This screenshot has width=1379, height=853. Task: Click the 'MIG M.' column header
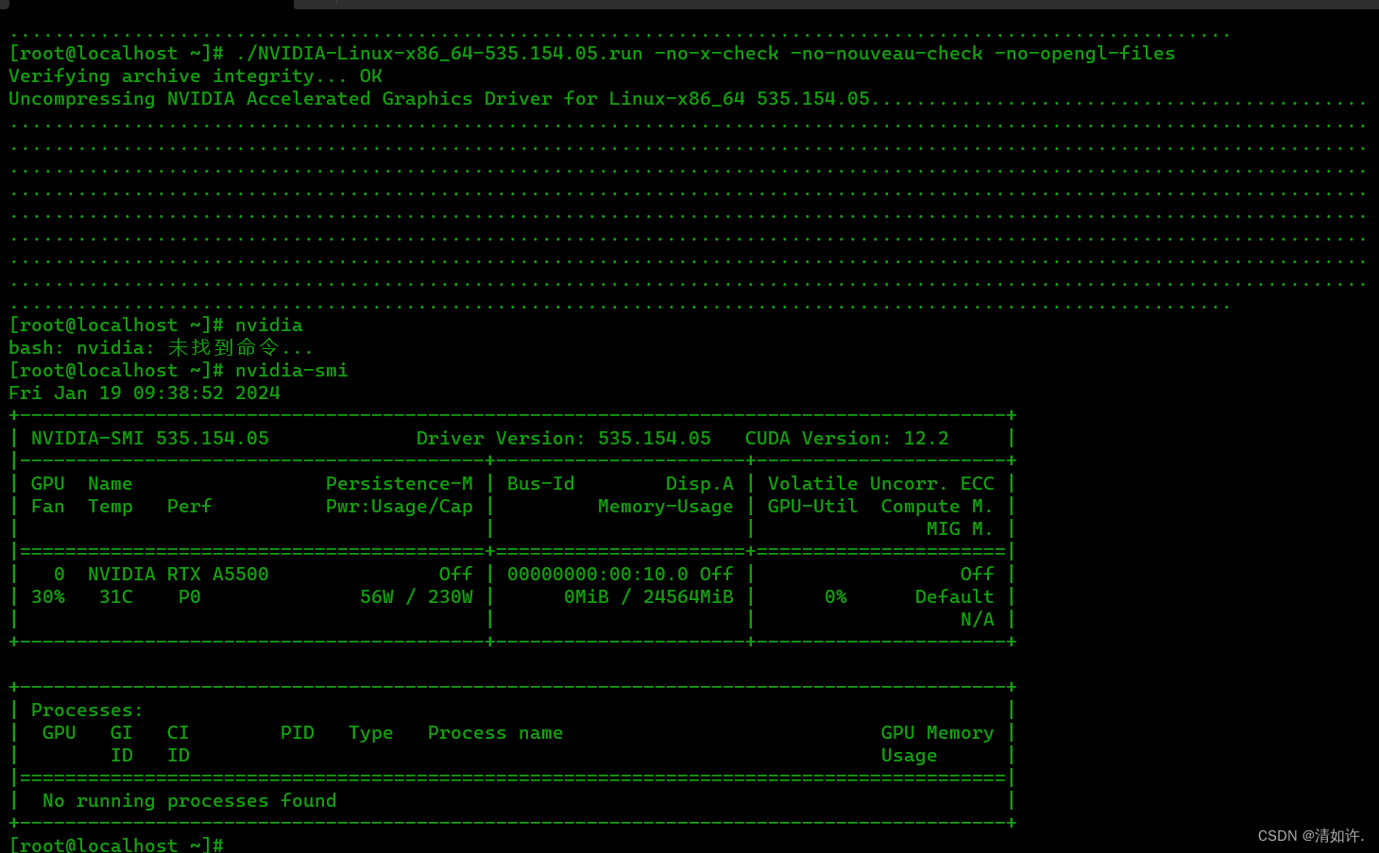click(961, 529)
